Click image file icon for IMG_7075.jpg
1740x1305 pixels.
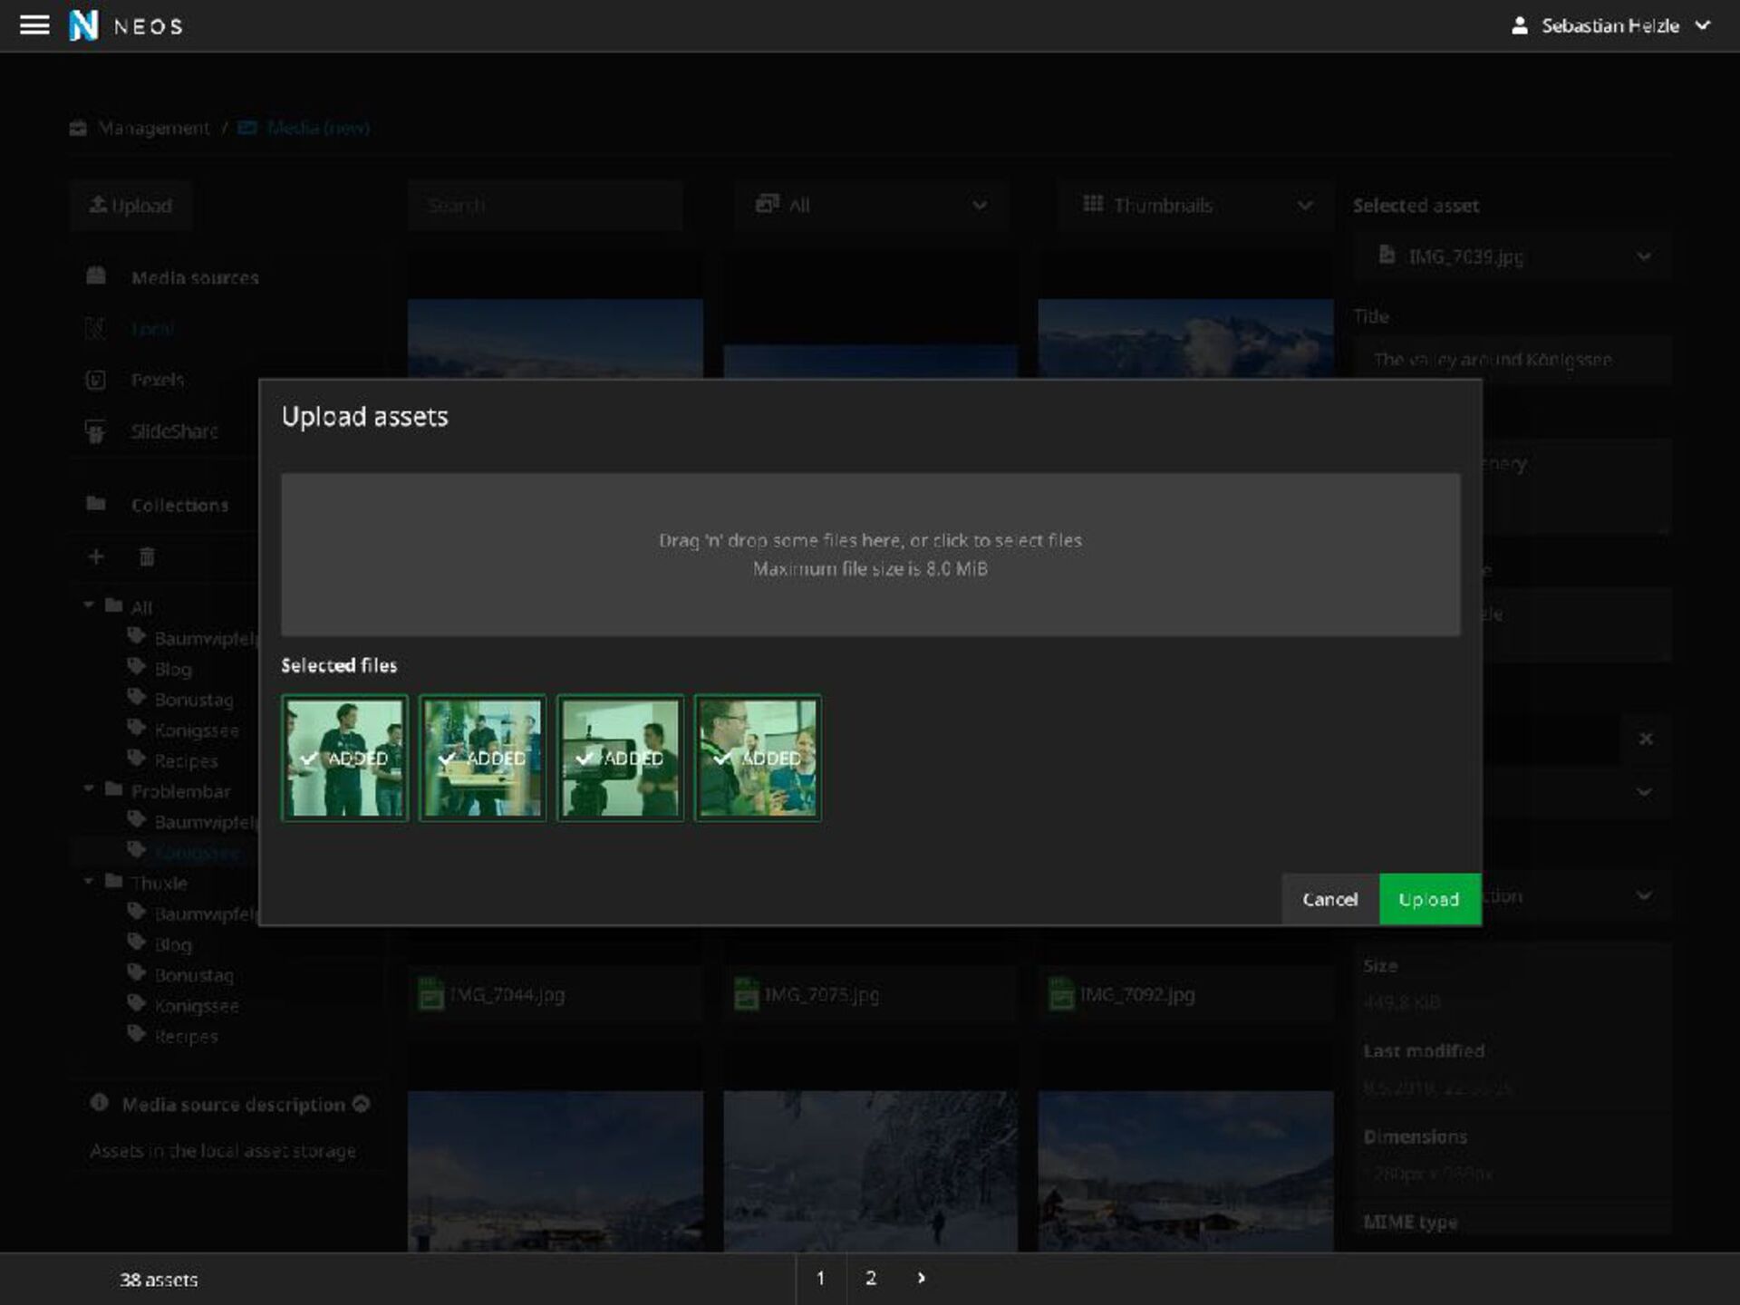point(746,994)
